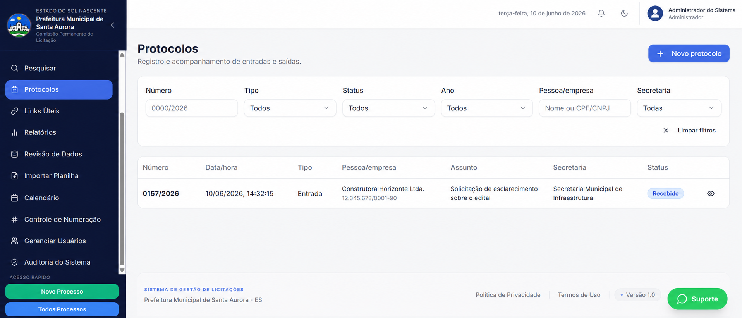
Task: Click the Controle de Numeração hash icon
Action: tap(15, 220)
